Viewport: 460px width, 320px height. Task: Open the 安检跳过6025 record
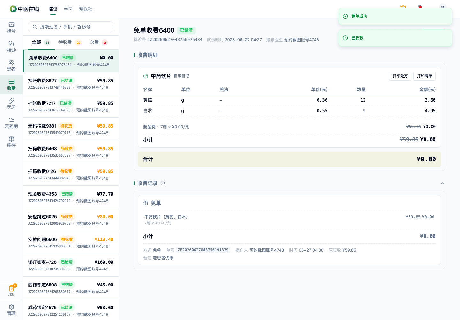pos(71,220)
